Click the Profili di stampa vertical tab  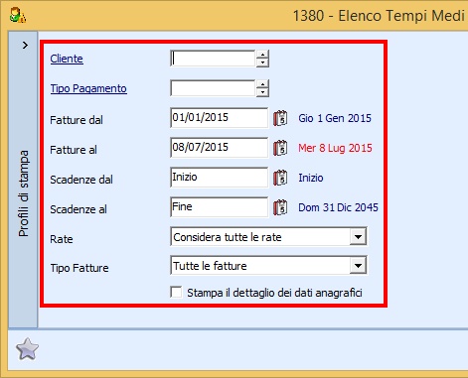[x=23, y=193]
